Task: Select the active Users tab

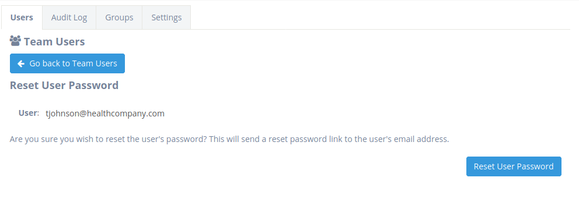Action: [x=22, y=17]
